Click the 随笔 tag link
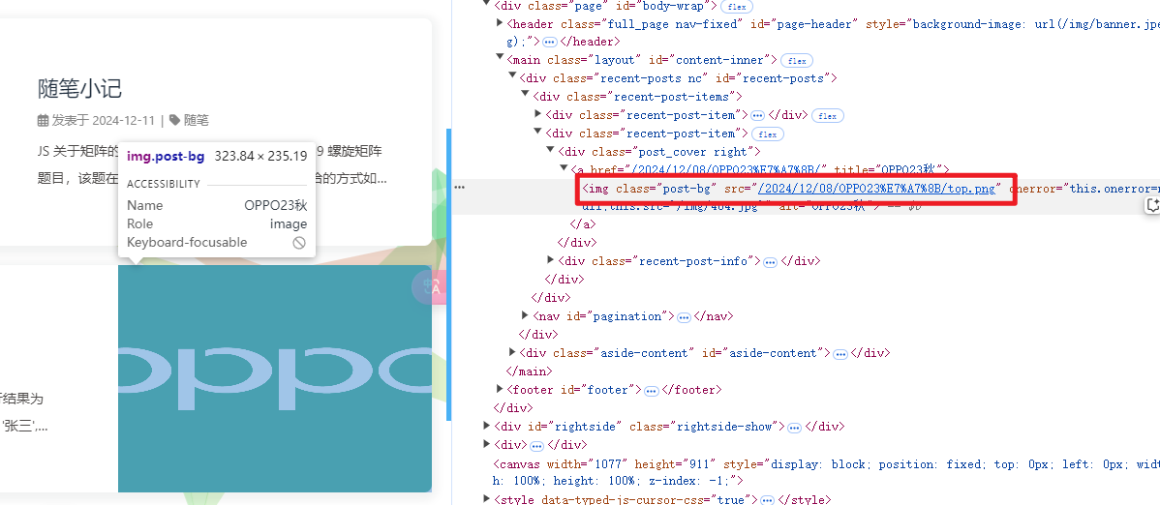 click(x=196, y=121)
